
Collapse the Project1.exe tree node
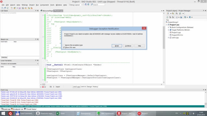(x=167, y=25)
